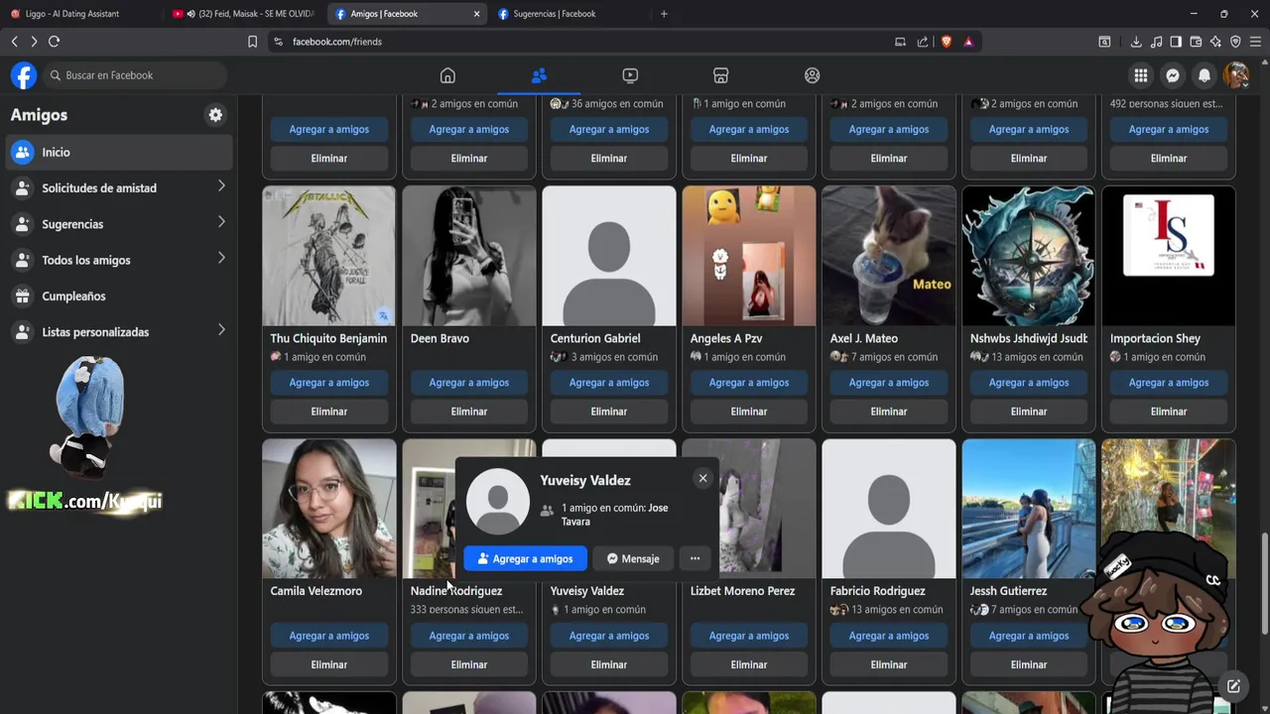Add Nshwbs Jshdiwjd Jsudb as friend
The width and height of the screenshot is (1270, 714).
click(x=1028, y=383)
